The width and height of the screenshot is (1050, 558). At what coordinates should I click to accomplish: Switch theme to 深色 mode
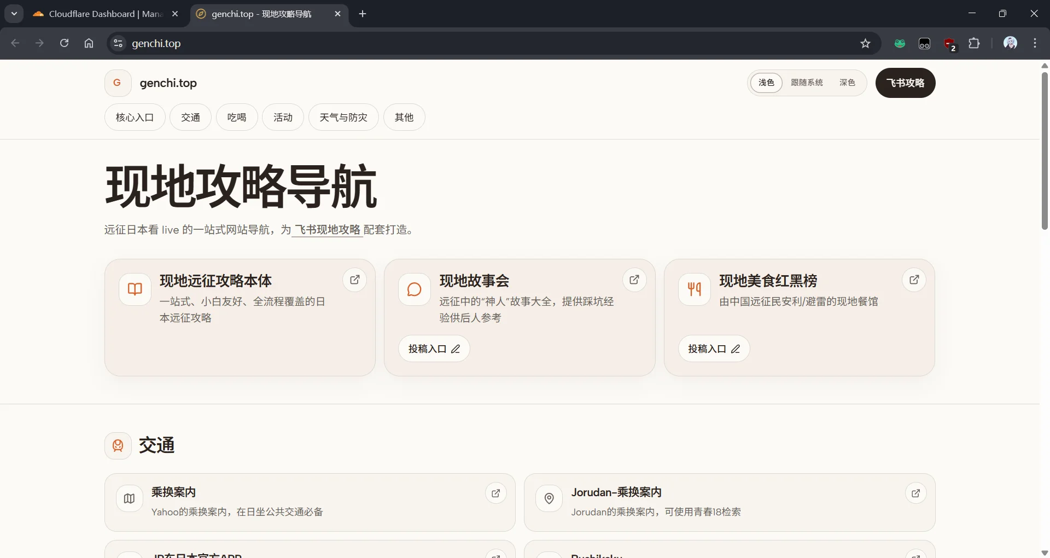point(847,83)
